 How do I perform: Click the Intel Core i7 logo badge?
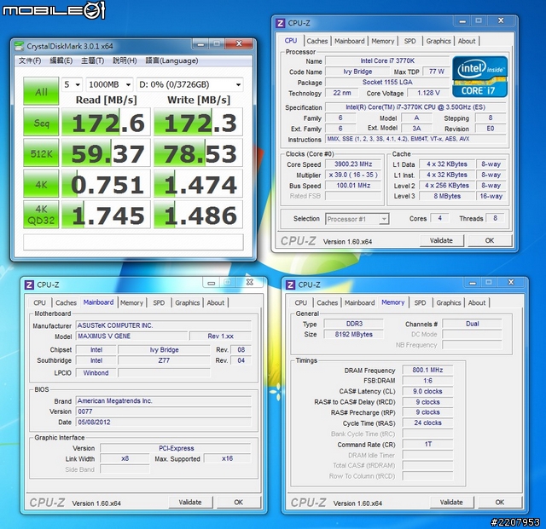[479, 77]
